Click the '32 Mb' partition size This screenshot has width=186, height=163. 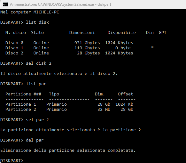(x=104, y=109)
